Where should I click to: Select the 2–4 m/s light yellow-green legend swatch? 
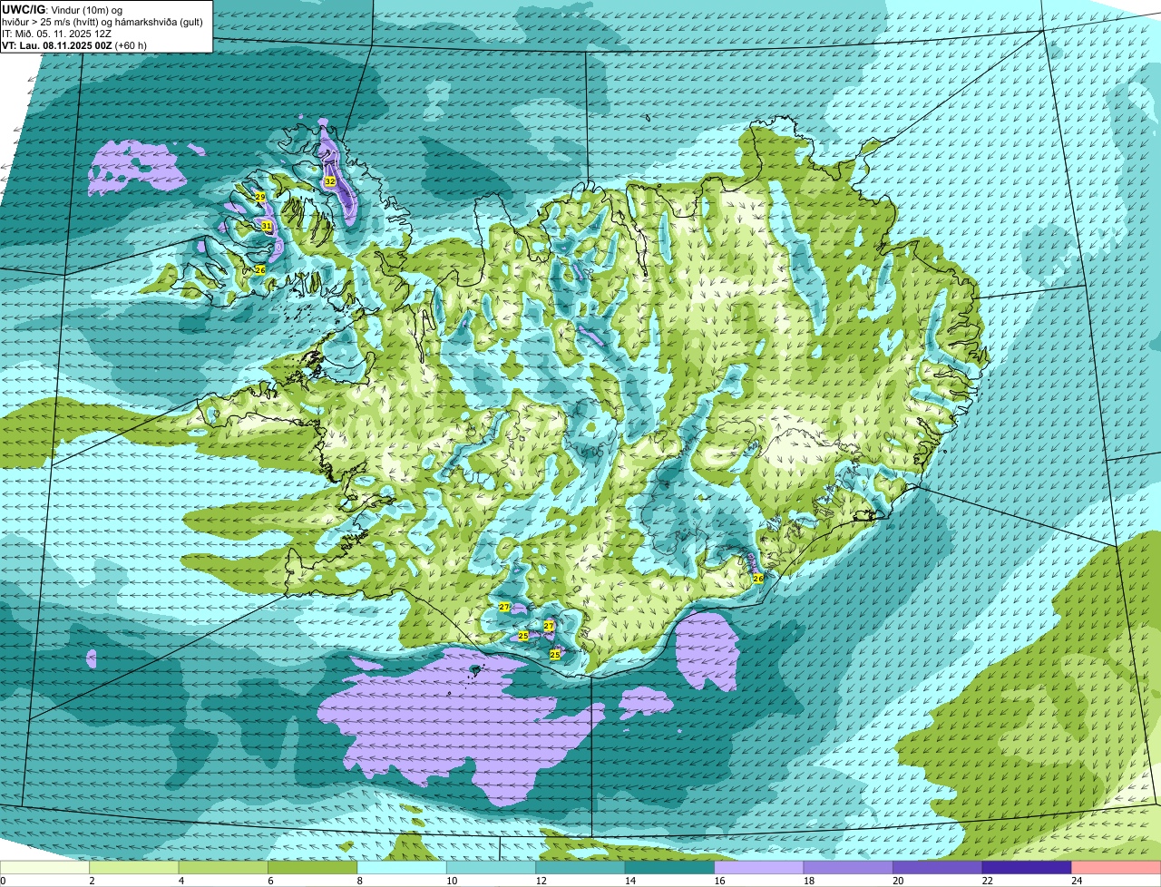[x=134, y=867]
